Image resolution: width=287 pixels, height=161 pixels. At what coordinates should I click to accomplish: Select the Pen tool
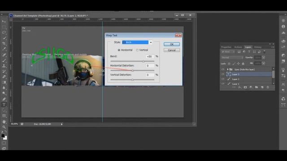4,99
